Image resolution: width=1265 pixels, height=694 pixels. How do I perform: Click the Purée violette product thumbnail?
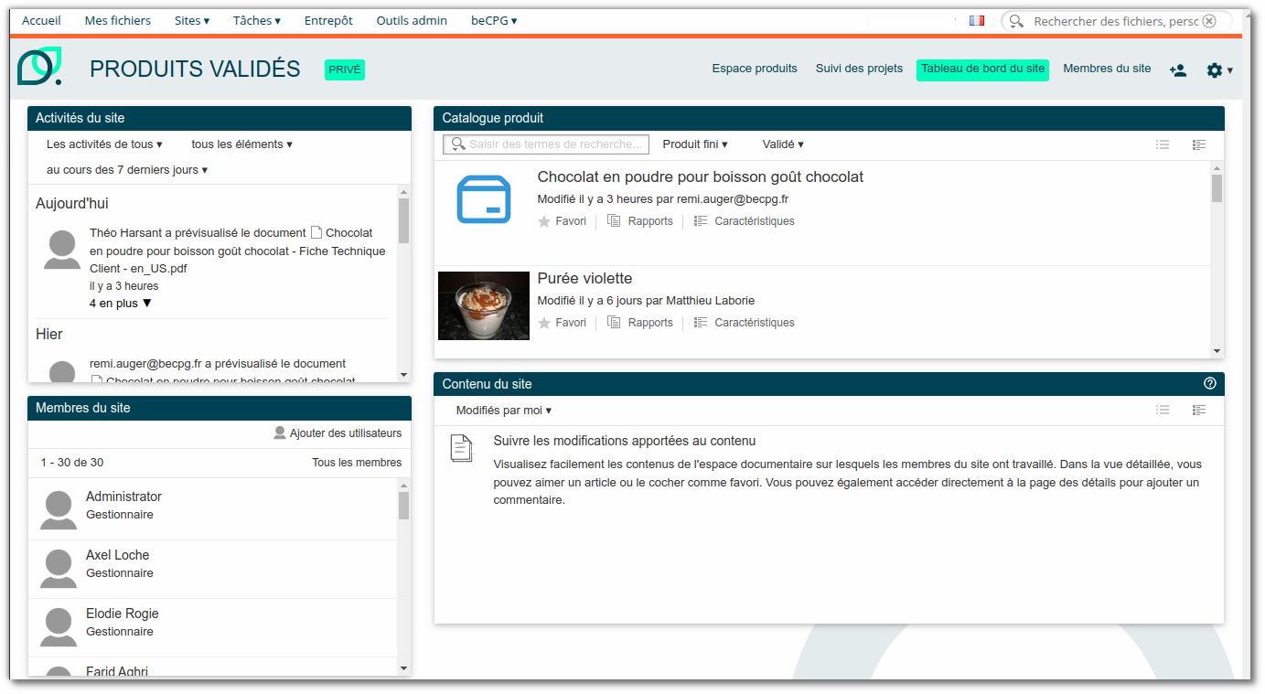click(x=483, y=305)
